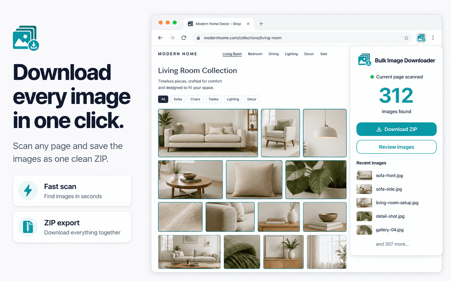Select the All filter chip
Image resolution: width=451 pixels, height=281 pixels.
pyautogui.click(x=163, y=99)
